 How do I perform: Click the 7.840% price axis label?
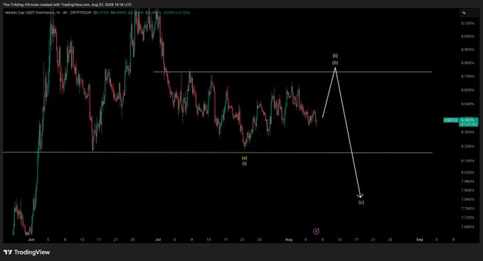467,199
